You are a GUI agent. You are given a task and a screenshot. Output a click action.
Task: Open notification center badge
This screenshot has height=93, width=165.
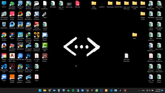coord(162,90)
